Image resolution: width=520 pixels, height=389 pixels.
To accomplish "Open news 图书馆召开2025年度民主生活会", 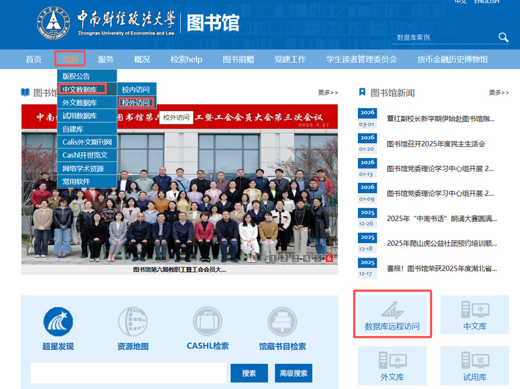I will [435, 144].
